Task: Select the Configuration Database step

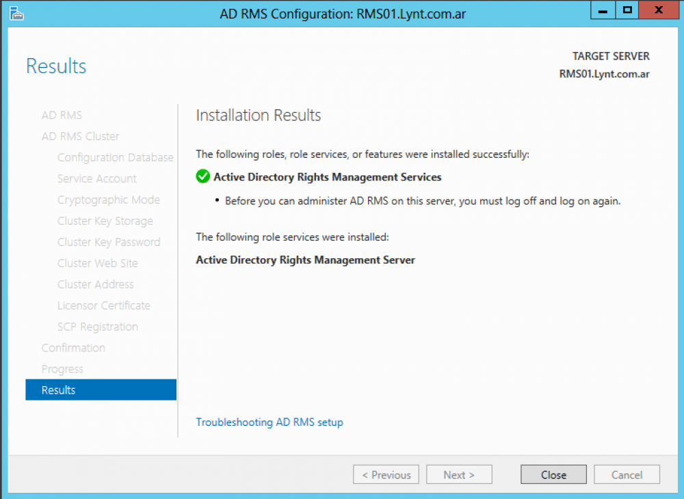Action: 115,157
